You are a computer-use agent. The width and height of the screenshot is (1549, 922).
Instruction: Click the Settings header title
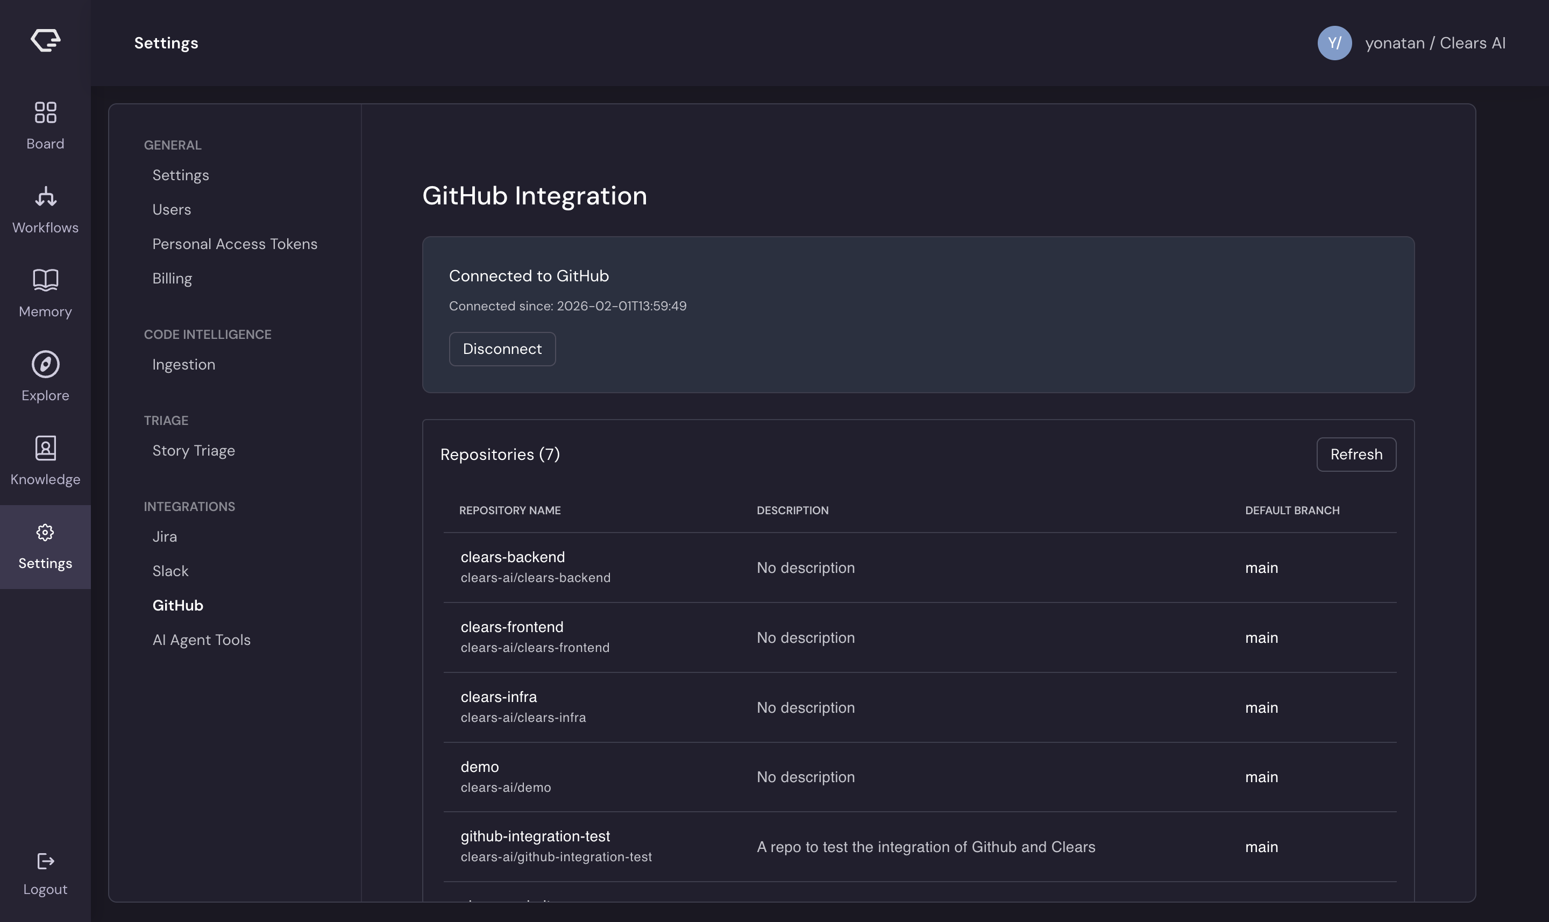tap(166, 43)
